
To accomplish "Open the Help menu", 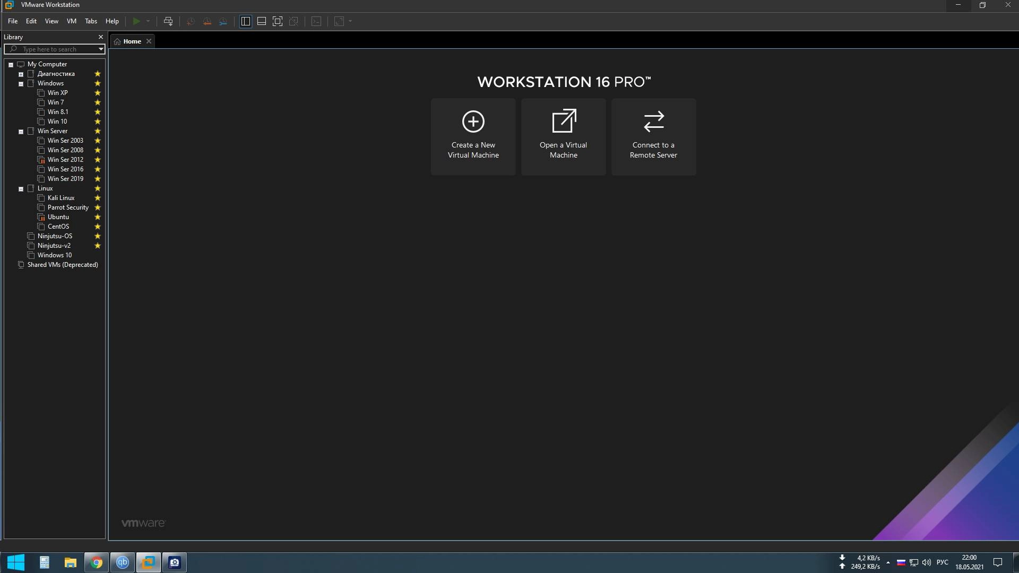I will coord(112,21).
